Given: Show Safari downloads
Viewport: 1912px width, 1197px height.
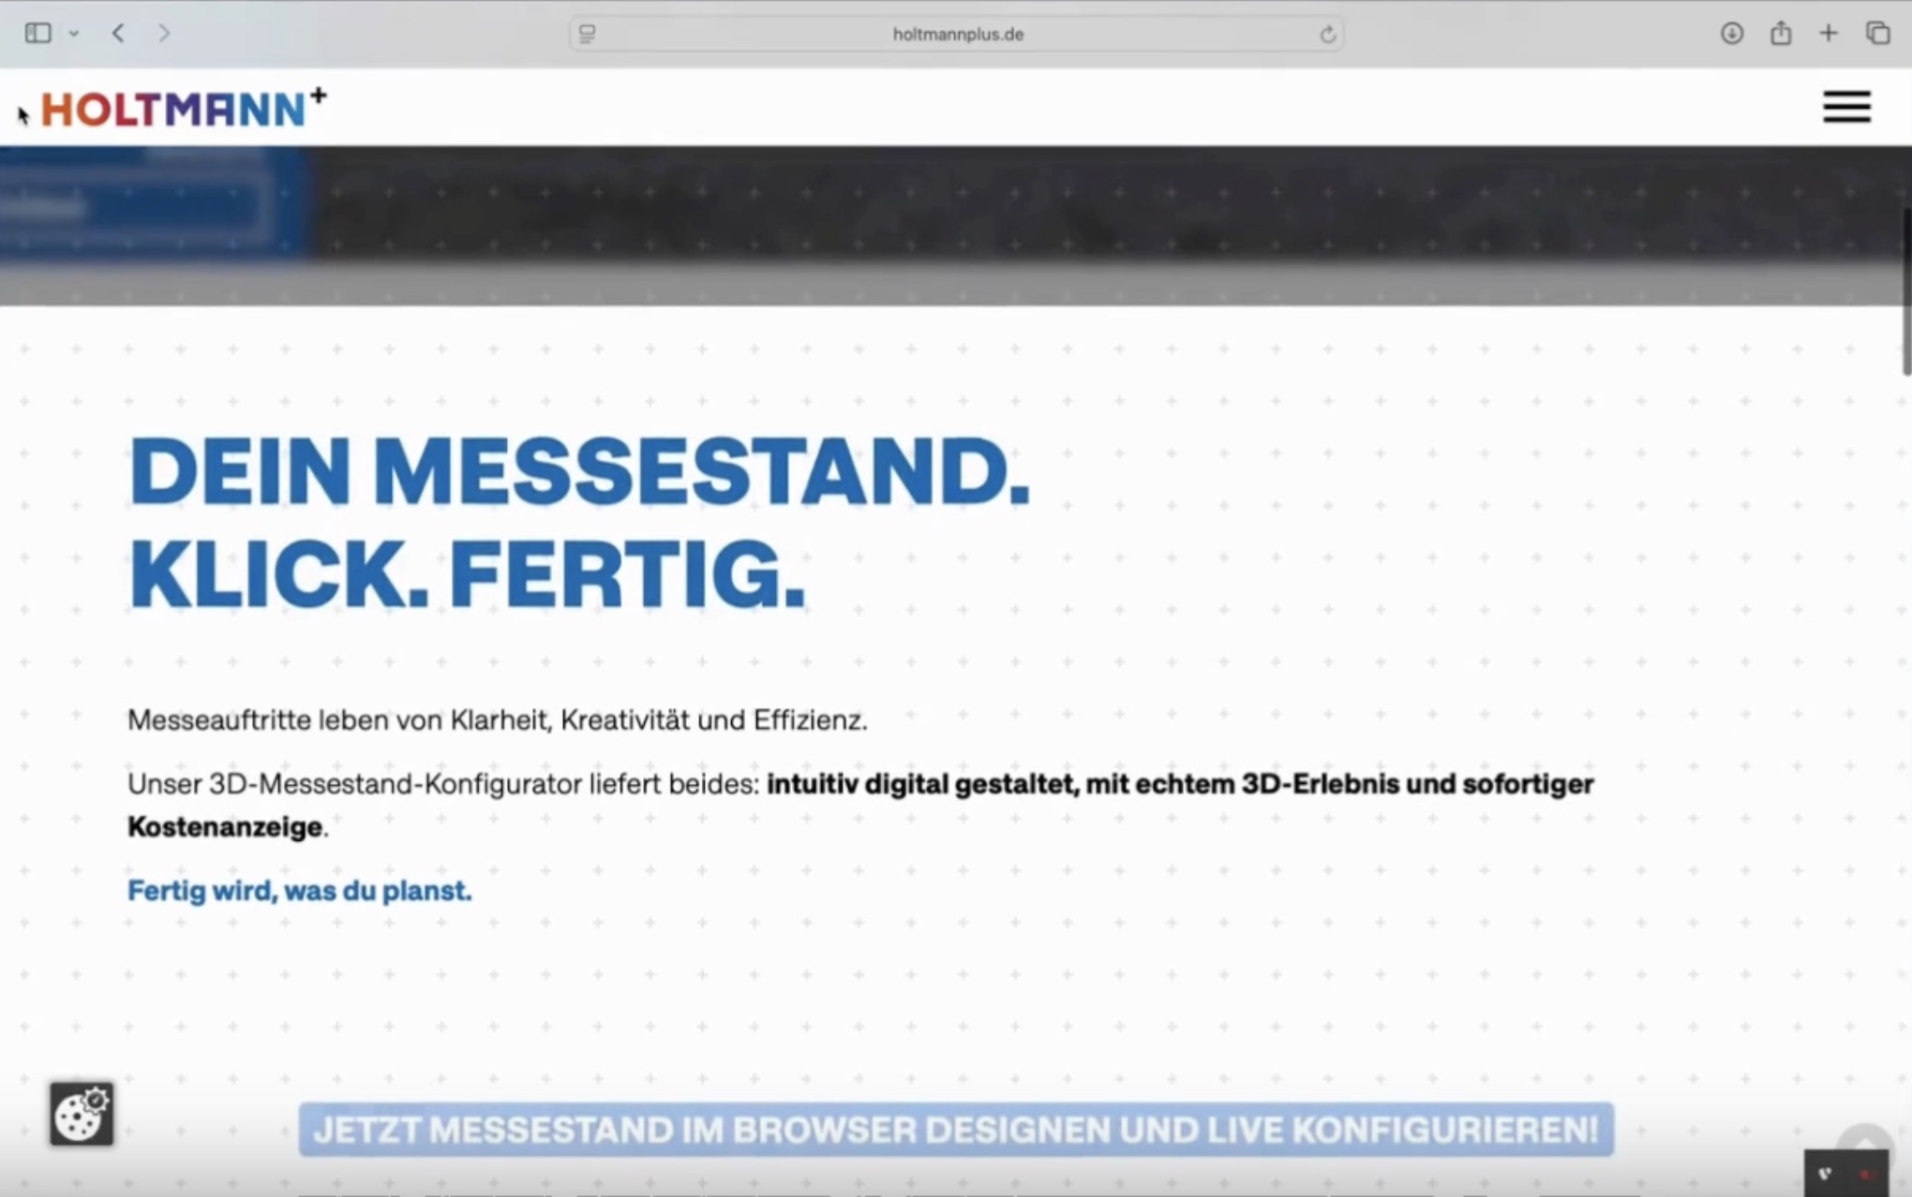Looking at the screenshot, I should click(1731, 34).
